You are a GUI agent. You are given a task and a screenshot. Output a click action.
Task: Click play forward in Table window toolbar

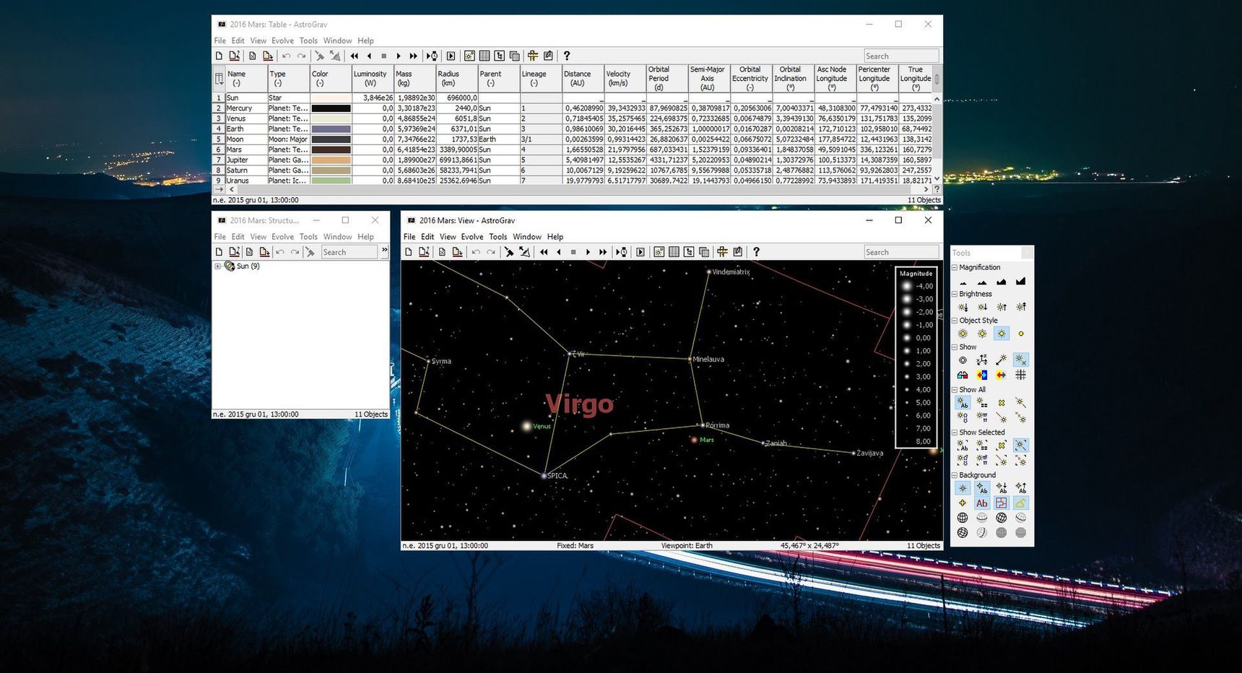coord(399,56)
